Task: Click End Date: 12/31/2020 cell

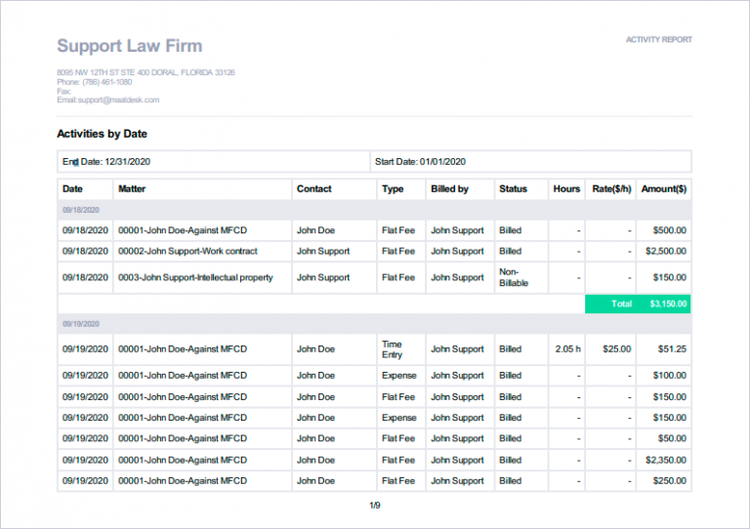Action: (213, 161)
